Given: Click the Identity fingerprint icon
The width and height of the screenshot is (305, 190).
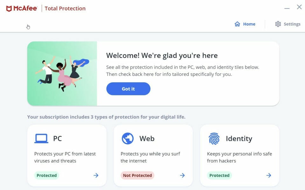Looking at the screenshot, I should 214,138.
